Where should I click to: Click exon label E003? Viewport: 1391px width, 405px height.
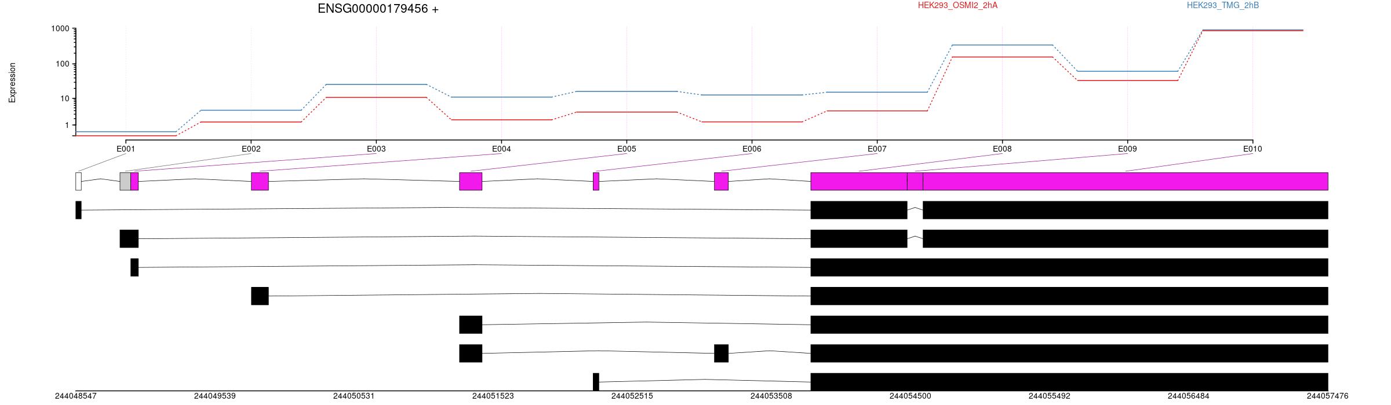point(376,149)
